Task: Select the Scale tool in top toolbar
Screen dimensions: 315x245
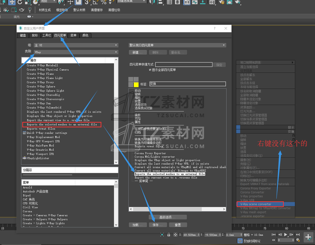Action: (27, 2)
